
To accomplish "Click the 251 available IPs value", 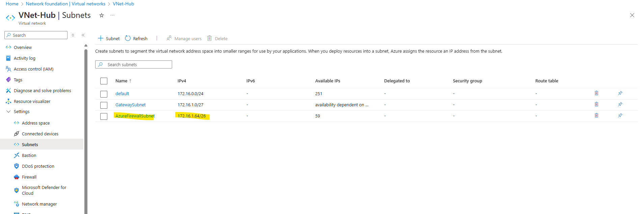I will (x=319, y=94).
